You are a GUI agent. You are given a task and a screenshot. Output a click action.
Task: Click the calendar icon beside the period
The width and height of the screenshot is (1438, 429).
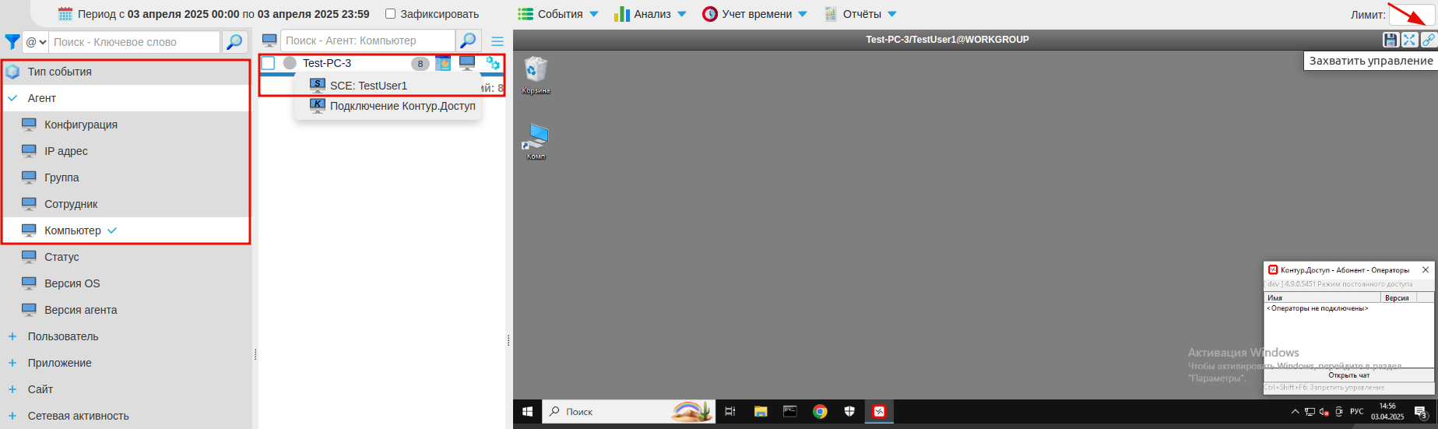[65, 14]
